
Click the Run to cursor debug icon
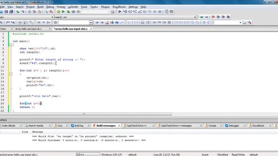point(125,12)
